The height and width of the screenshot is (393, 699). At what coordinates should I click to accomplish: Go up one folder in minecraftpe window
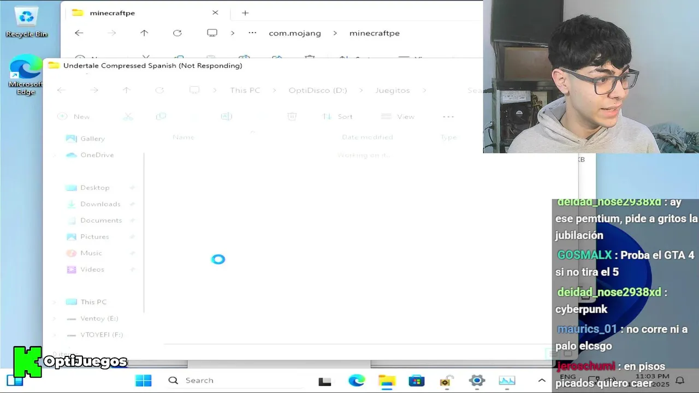[144, 33]
